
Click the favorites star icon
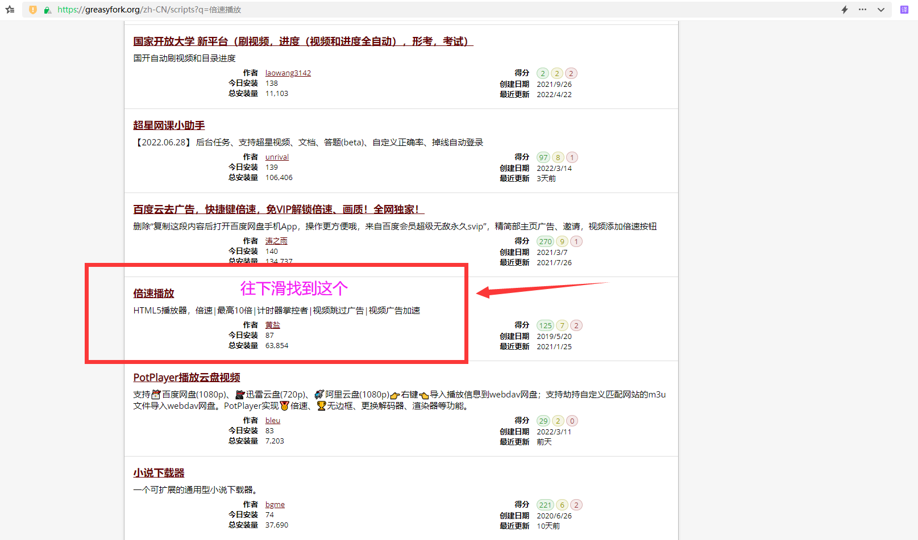pos(10,10)
